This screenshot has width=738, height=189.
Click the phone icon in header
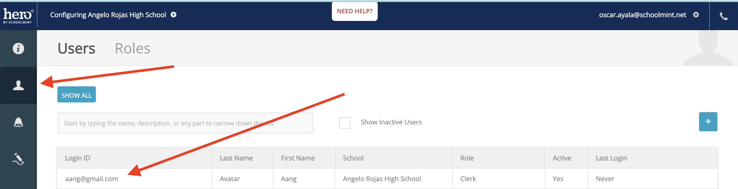coord(723,16)
